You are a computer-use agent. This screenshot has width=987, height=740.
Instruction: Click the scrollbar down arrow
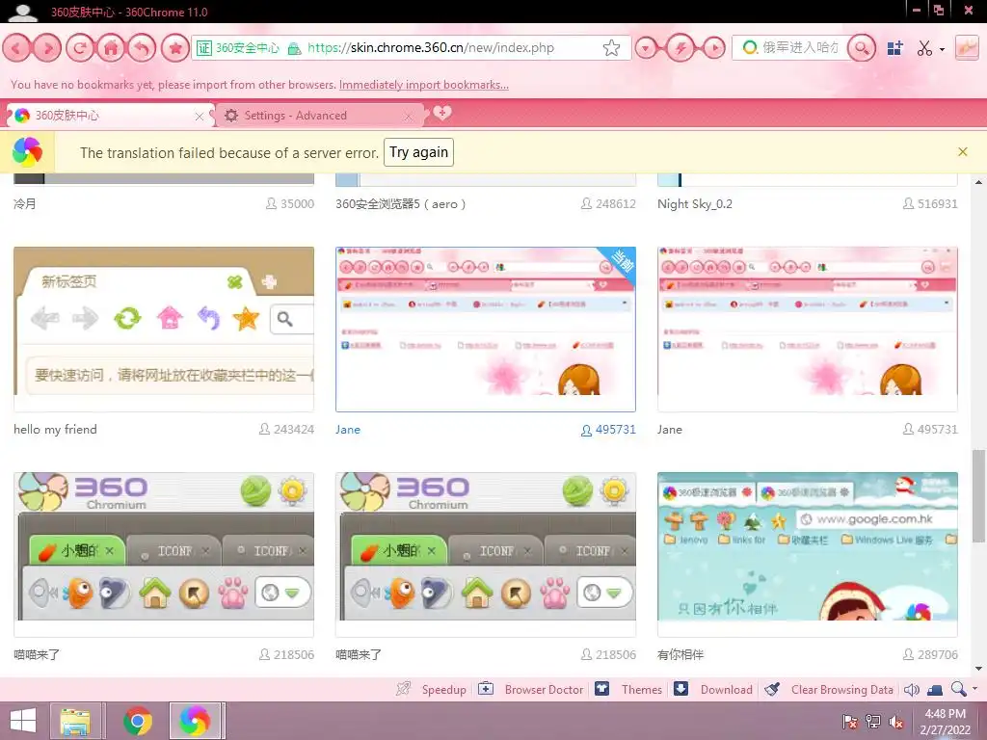coord(978,669)
